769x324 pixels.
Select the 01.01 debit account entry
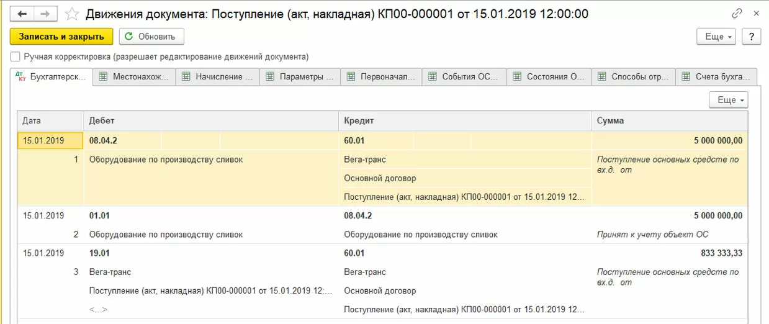[100, 216]
